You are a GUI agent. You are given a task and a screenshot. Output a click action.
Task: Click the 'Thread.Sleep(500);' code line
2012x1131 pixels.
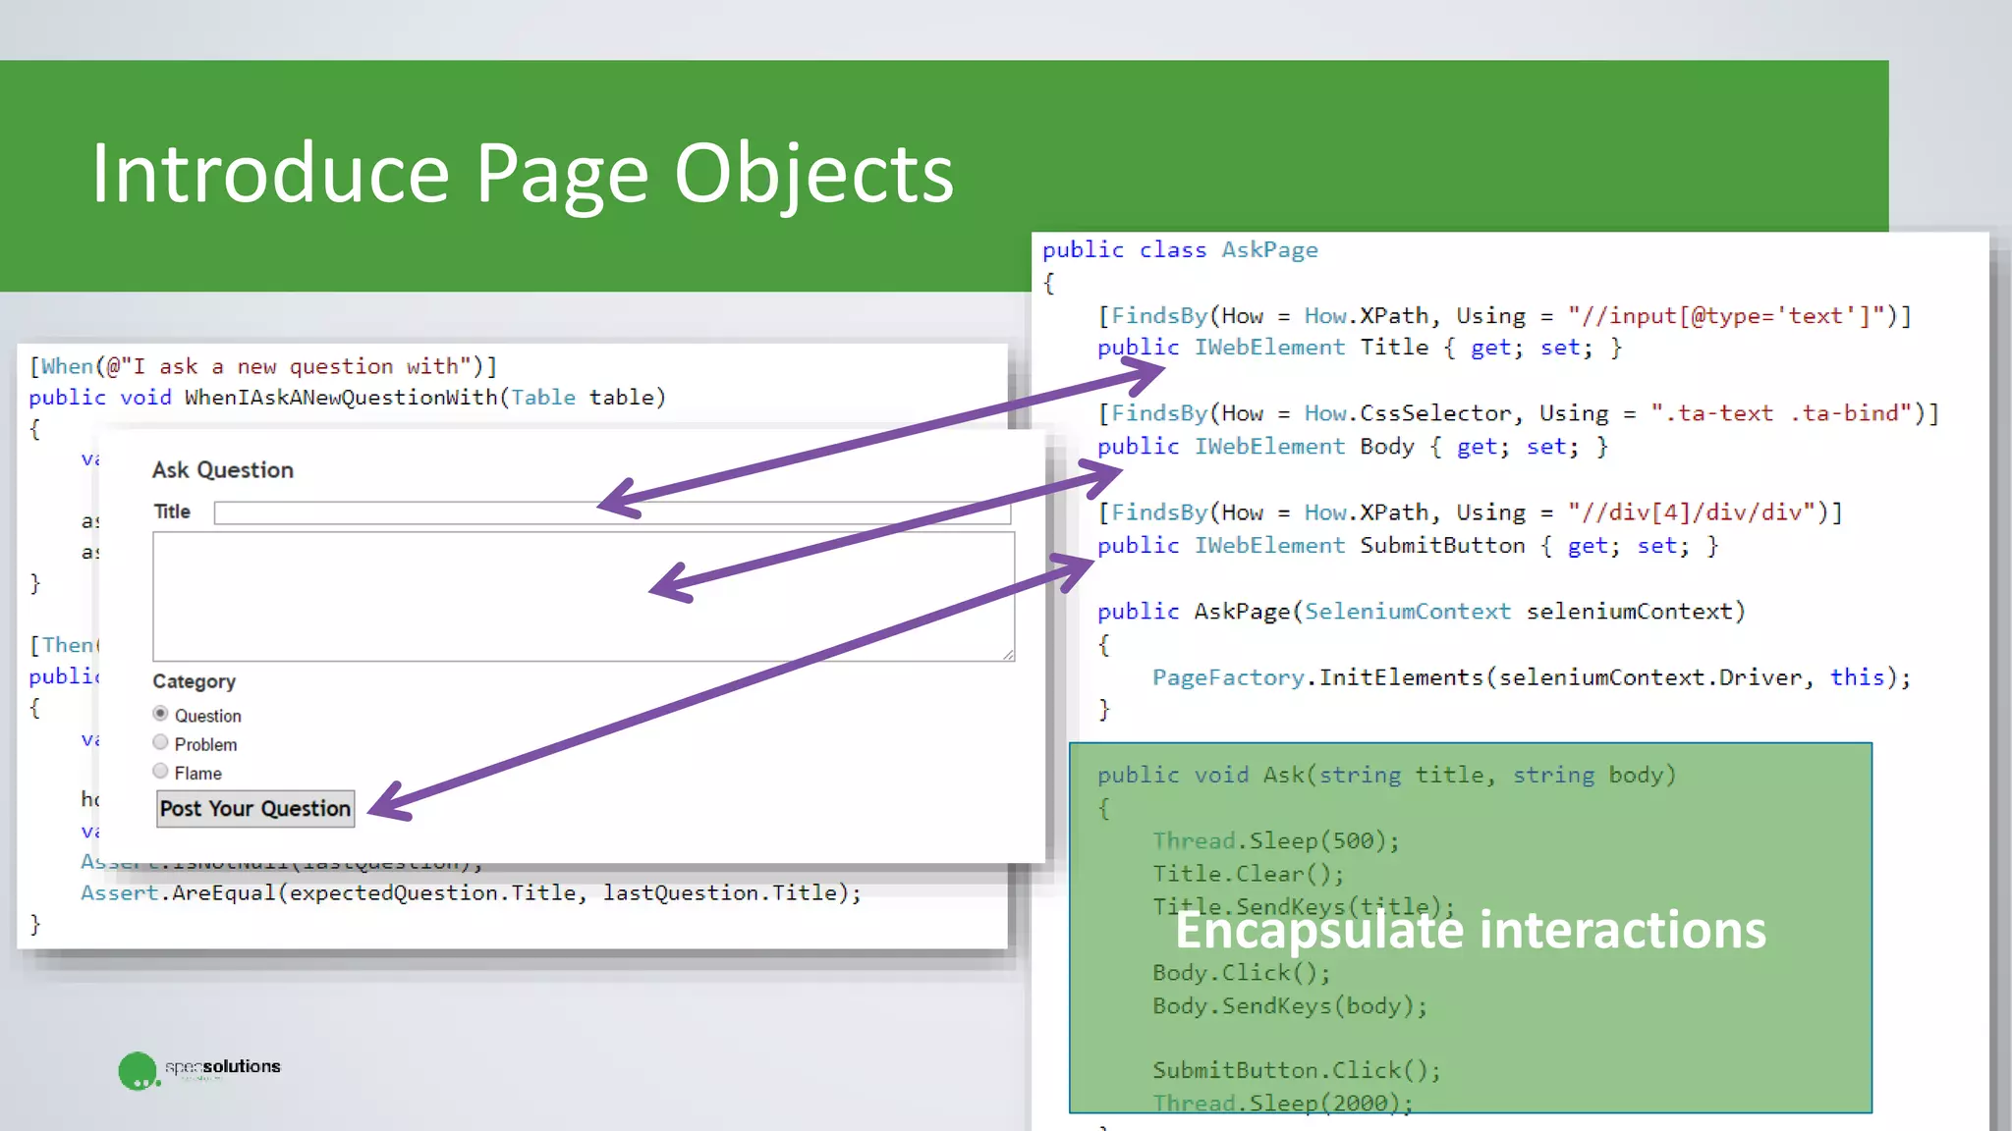point(1276,841)
